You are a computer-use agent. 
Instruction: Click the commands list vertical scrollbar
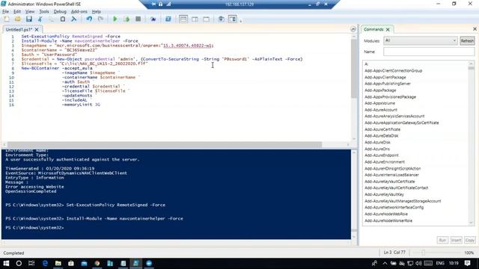[x=471, y=143]
